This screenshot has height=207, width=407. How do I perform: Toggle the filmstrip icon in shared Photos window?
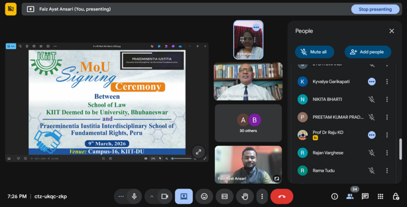pyautogui.click(x=9, y=158)
